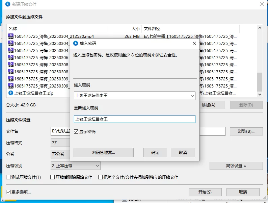Toggle the 更多选项 checkbox
The image size is (268, 203).
pyautogui.click(x=8, y=192)
